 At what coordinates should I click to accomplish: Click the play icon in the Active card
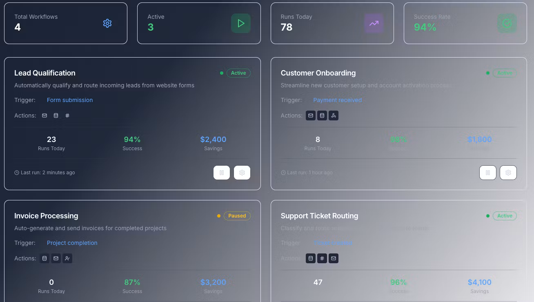pos(241,23)
